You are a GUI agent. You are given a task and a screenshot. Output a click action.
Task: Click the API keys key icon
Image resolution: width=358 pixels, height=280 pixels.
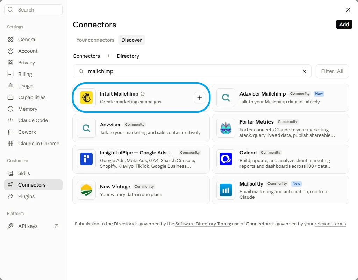10,226
